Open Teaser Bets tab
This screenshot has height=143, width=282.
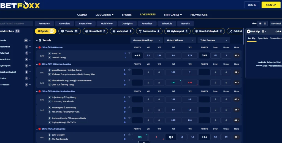276,38
